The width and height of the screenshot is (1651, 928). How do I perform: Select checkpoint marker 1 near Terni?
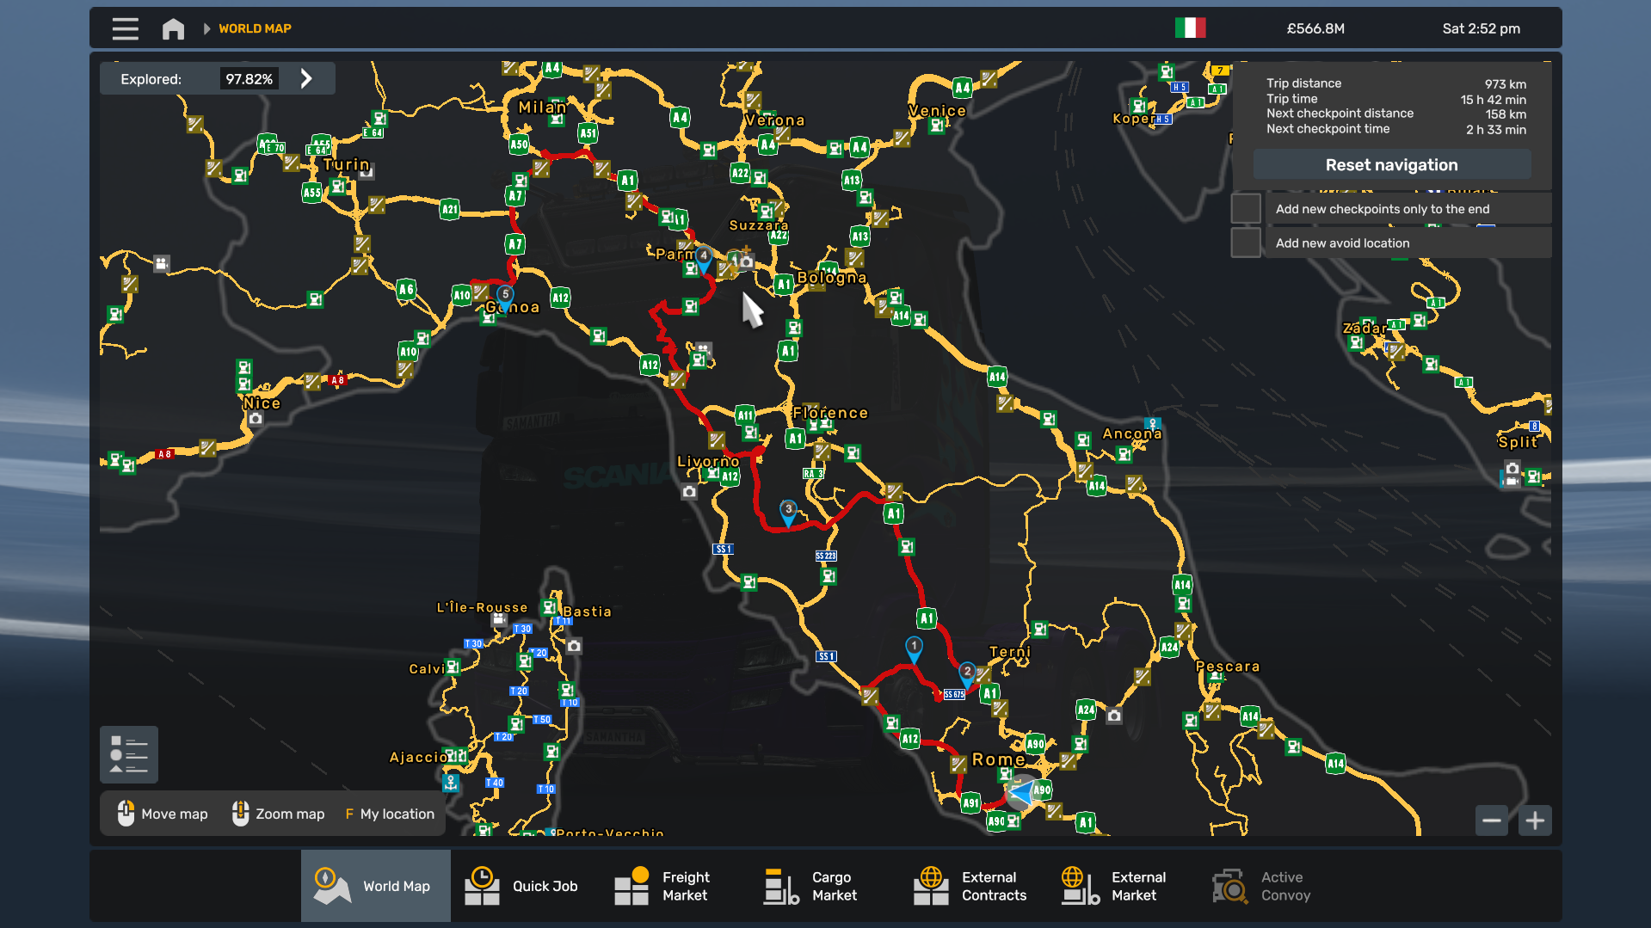point(914,648)
